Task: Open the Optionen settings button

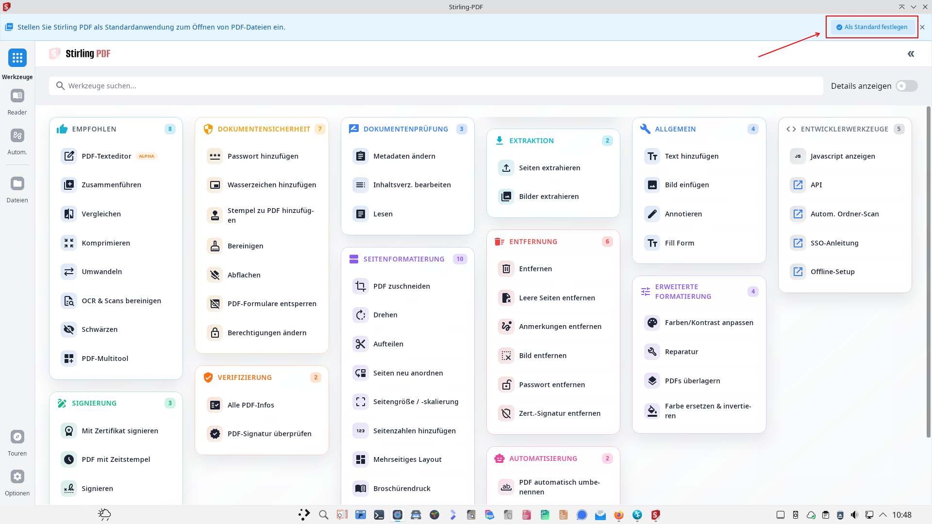Action: point(17,477)
